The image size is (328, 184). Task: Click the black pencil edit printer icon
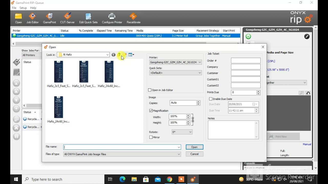point(307,36)
